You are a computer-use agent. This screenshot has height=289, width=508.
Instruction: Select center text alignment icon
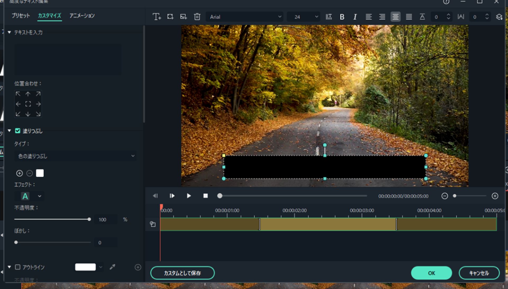pos(395,17)
